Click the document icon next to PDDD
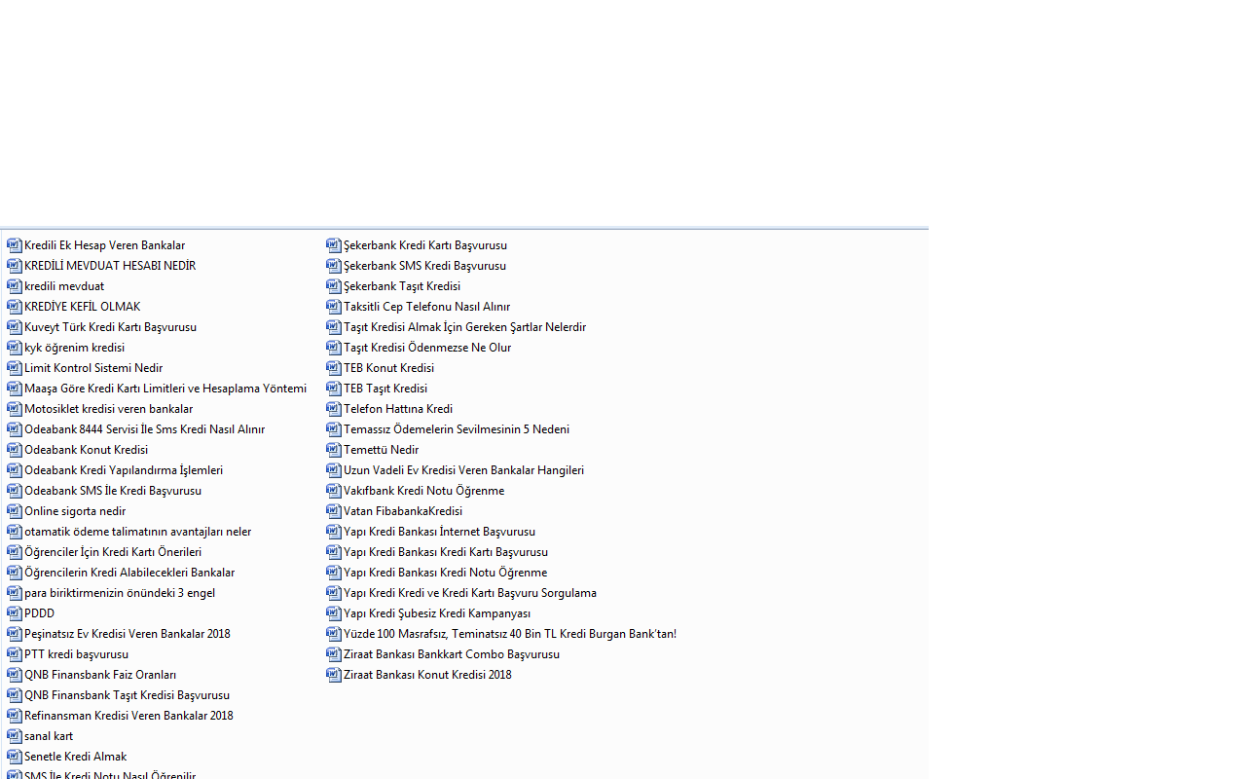 click(15, 613)
